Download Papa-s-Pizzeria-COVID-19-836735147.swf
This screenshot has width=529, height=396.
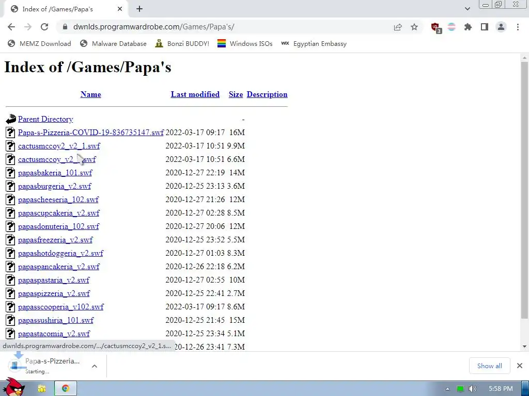(91, 133)
